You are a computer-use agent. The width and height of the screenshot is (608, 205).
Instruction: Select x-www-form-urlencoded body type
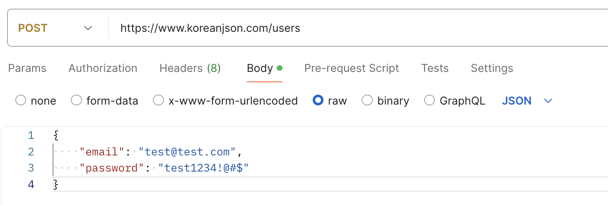(159, 100)
